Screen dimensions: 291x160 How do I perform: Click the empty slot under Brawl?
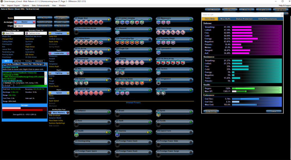118,115
